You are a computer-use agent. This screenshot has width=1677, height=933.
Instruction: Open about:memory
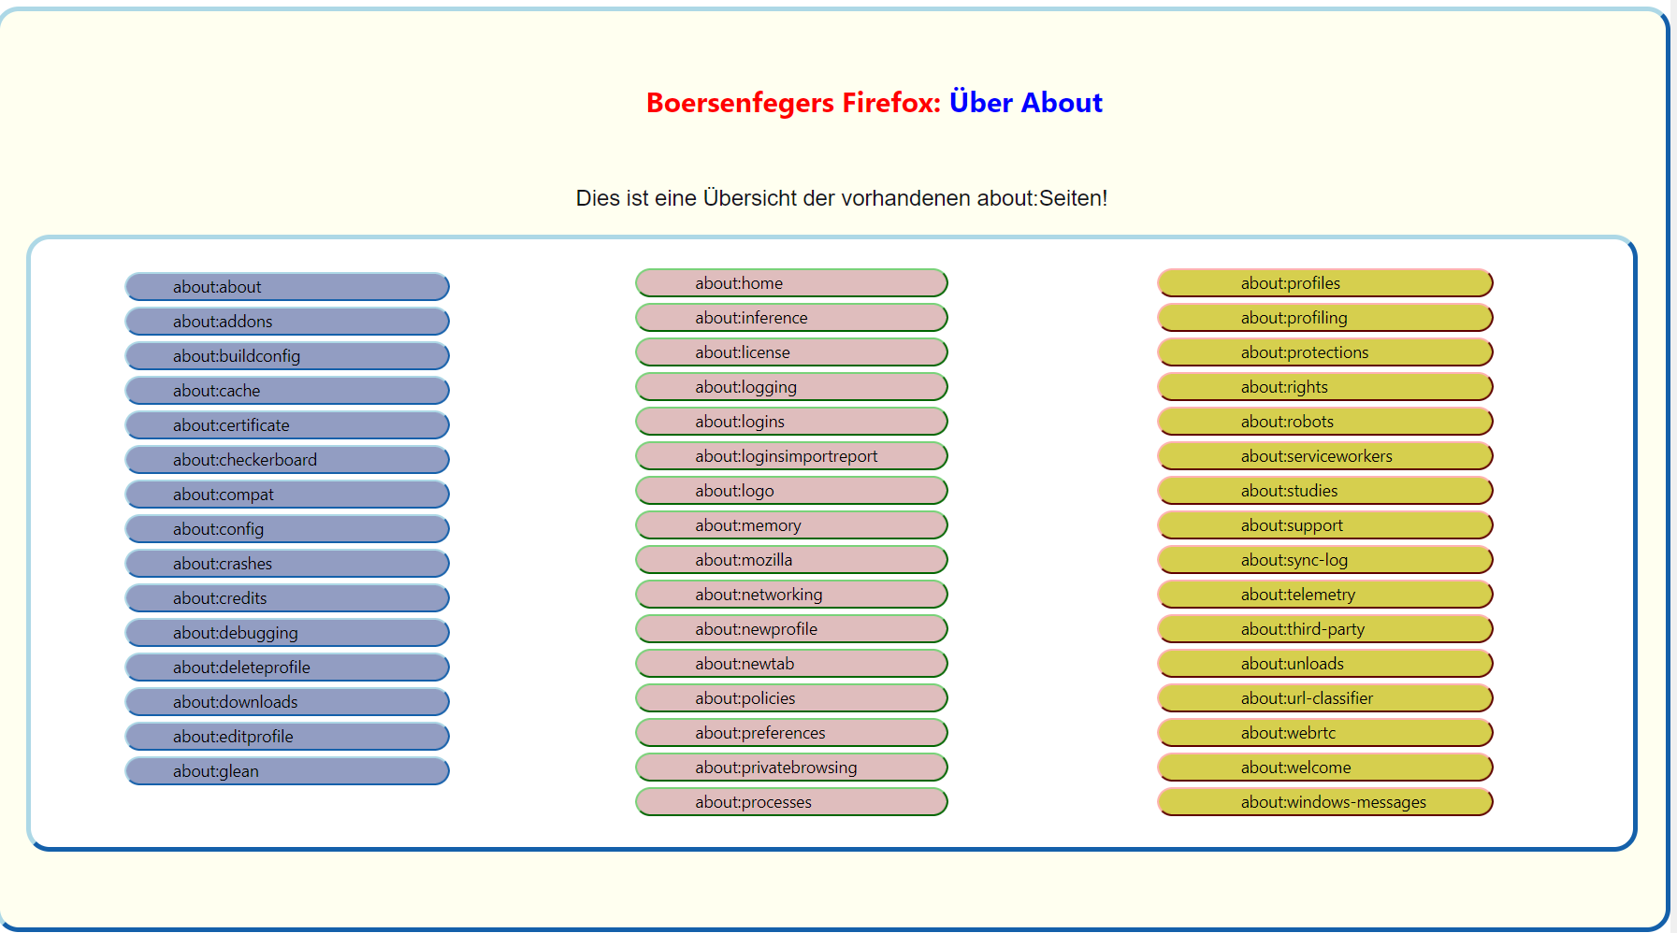(791, 525)
